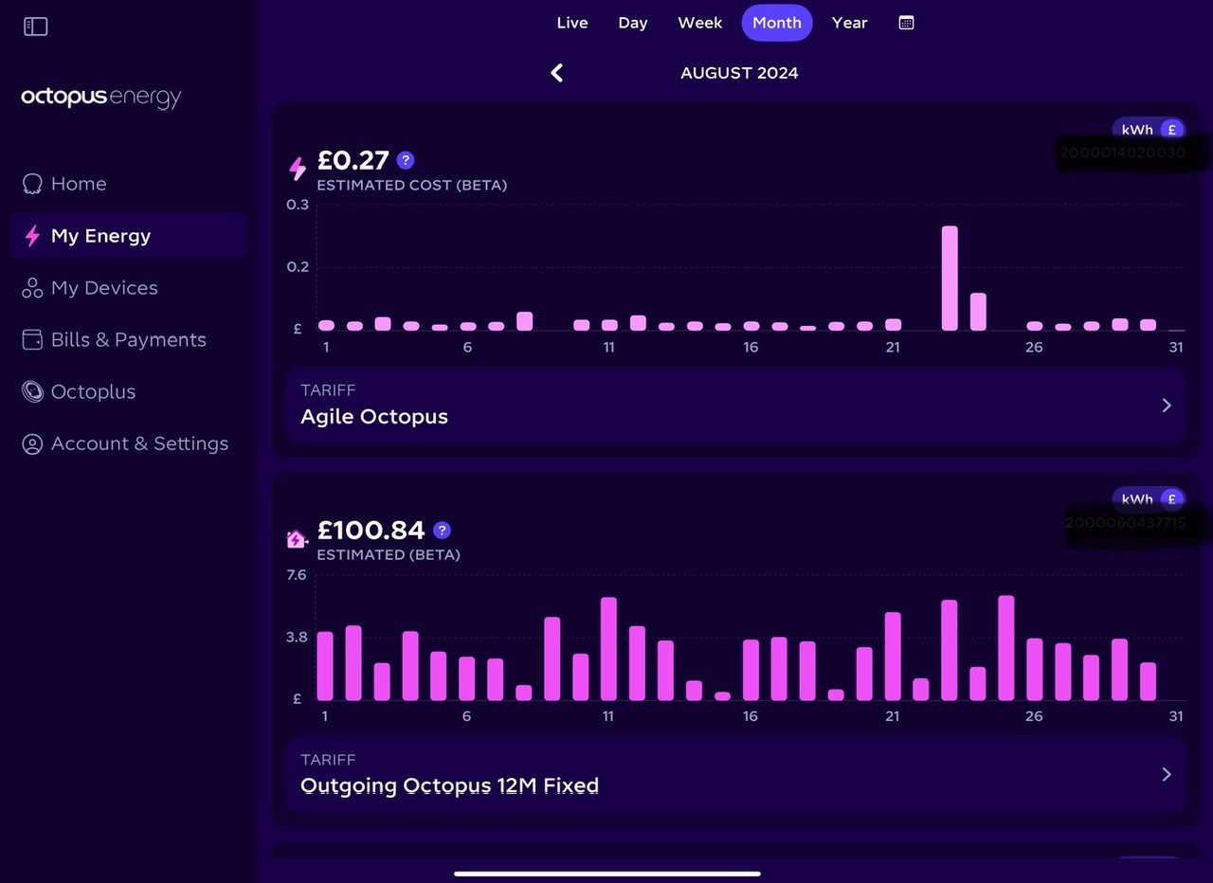Click the export house icon beside £100.84
Screen dimensions: 1213x883
298,539
